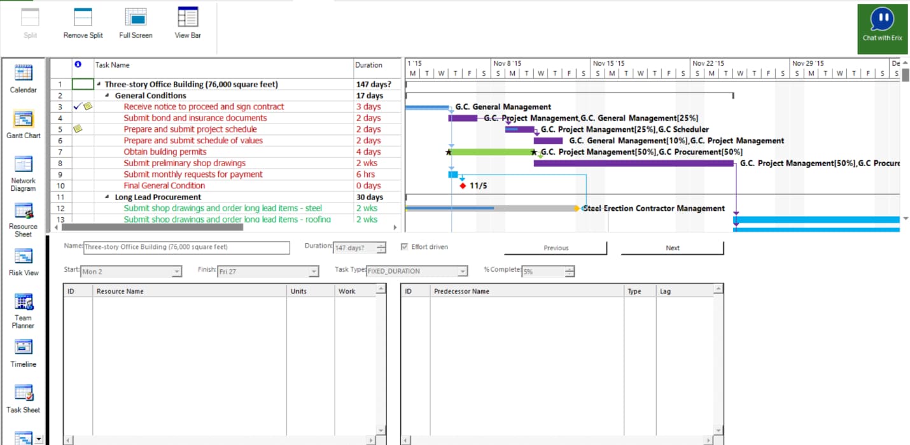Toggle the Effort driven checkbox

coord(405,247)
